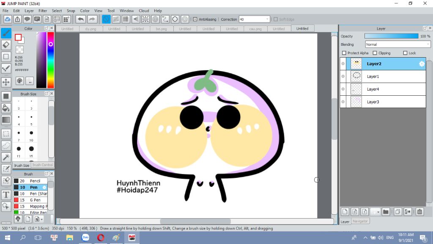
Task: Show hidden system tray icons
Action: [x=365, y=238]
